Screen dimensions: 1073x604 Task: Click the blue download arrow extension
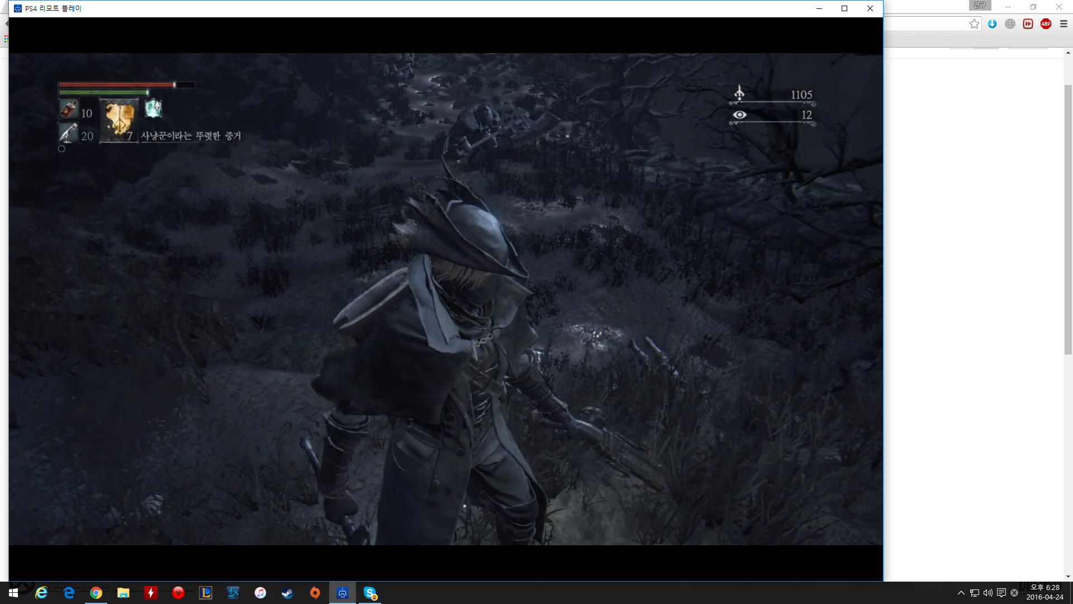click(x=992, y=24)
